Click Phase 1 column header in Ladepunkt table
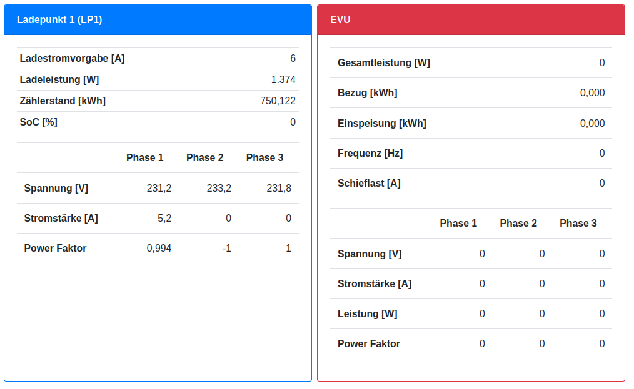Viewport: 634px width, 389px height. [x=144, y=158]
